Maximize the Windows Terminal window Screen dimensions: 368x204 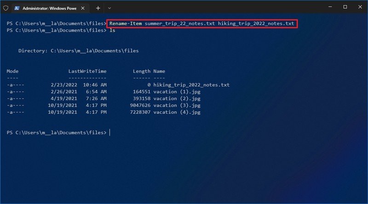[x=345, y=7]
